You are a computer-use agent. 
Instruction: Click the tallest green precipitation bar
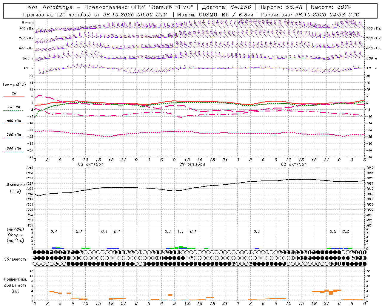tap(181, 247)
